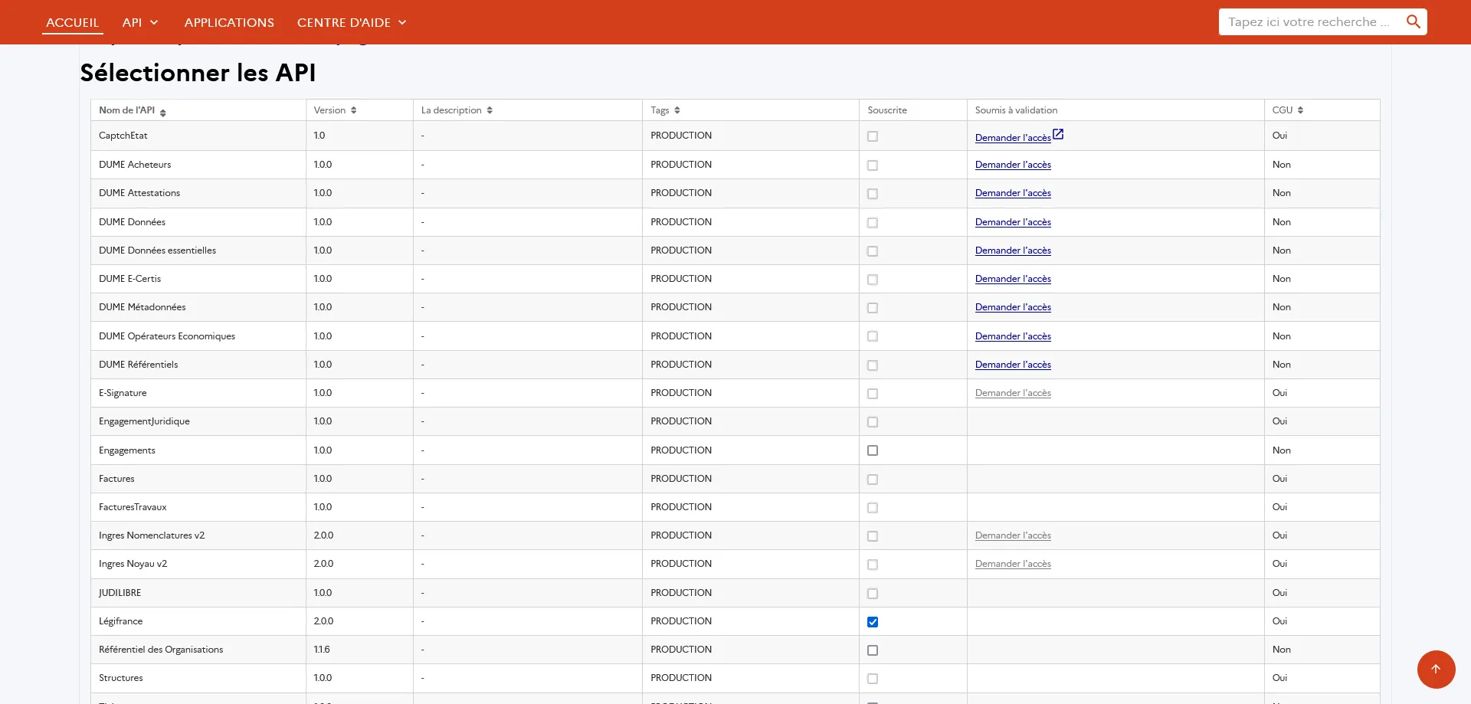
Task: Sort by Nom de l'API column arrows
Action: pyautogui.click(x=163, y=112)
